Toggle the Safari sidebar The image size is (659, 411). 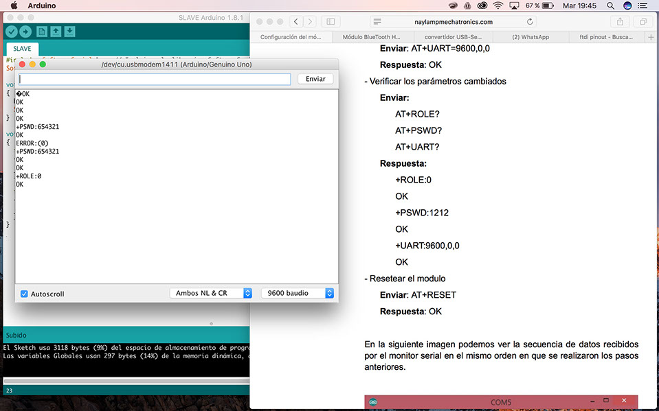coord(331,21)
